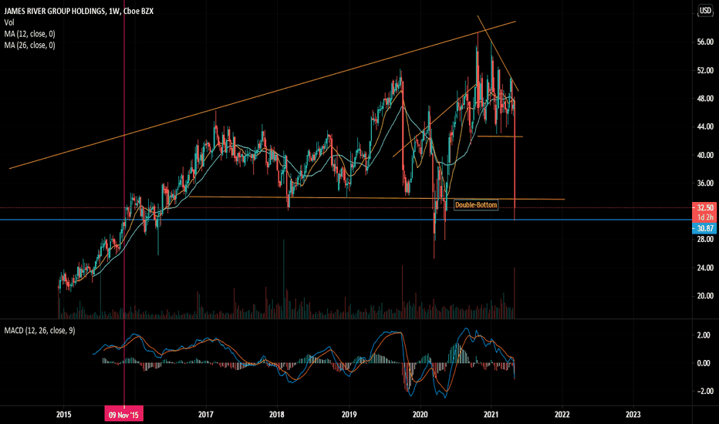Viewport: 719px width, 424px height.
Task: Click the 2020 time axis label
Action: 420,415
